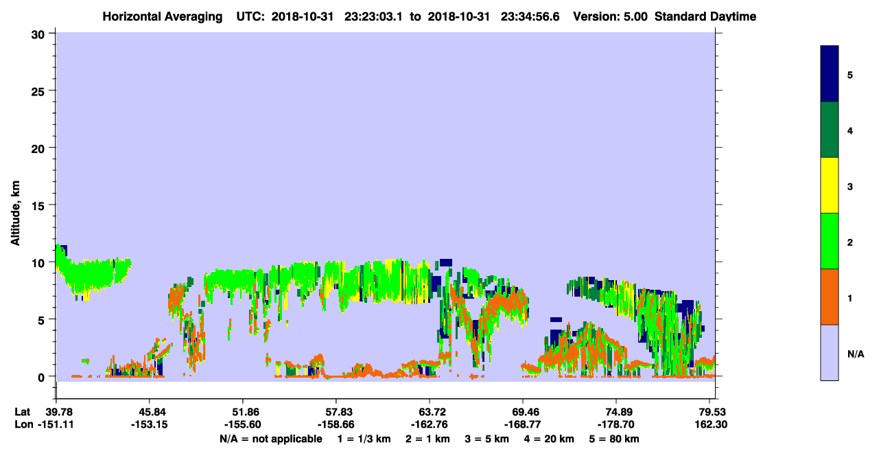Click the lavender N/A color swatch

click(x=830, y=352)
